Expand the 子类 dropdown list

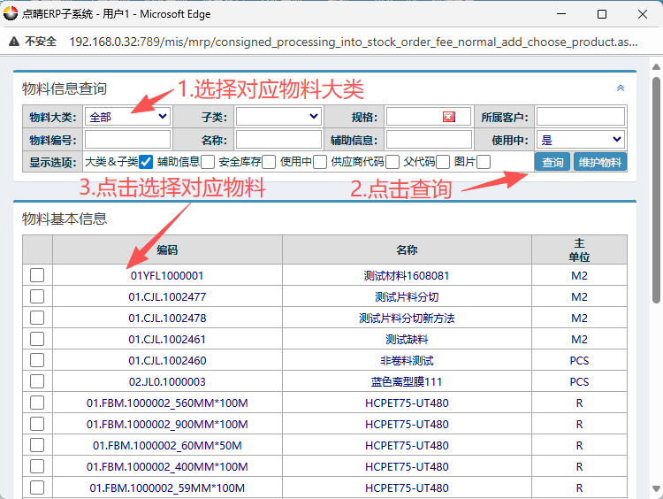(x=278, y=117)
